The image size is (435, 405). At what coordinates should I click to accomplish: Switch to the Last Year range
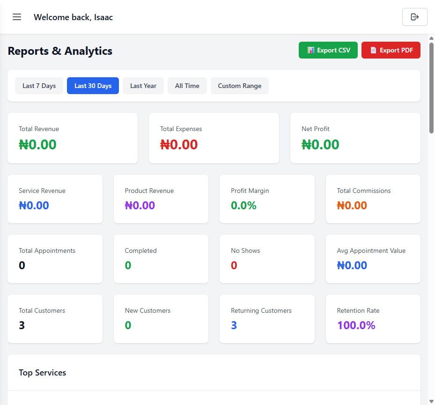[143, 86]
